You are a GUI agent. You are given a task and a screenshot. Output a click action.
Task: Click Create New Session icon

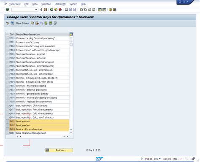tap(100, 10)
